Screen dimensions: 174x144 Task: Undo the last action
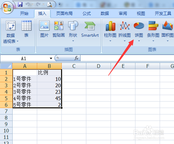pos(28,4)
